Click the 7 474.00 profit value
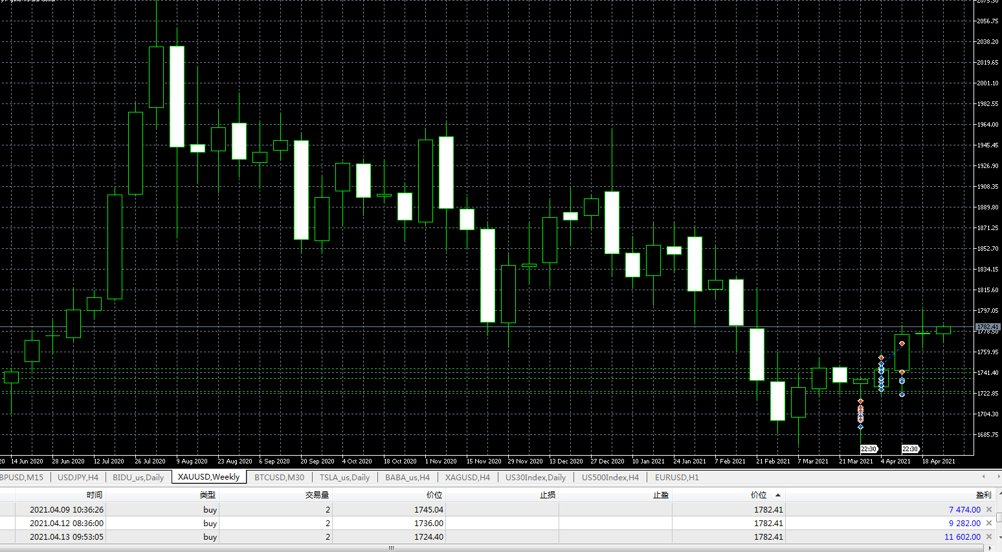Viewport: 1002px width, 552px height. [964, 510]
